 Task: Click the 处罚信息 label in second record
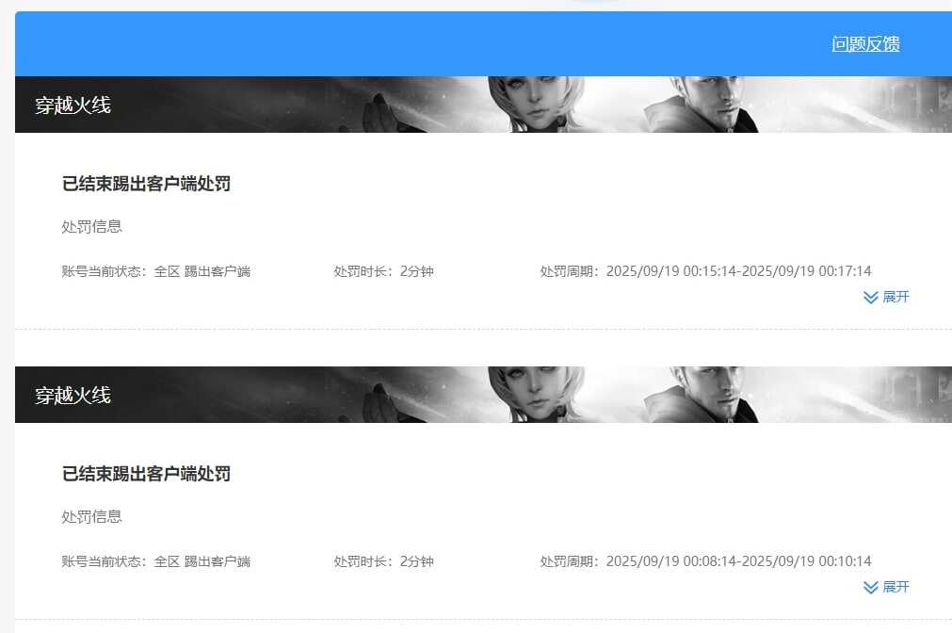pyautogui.click(x=91, y=517)
